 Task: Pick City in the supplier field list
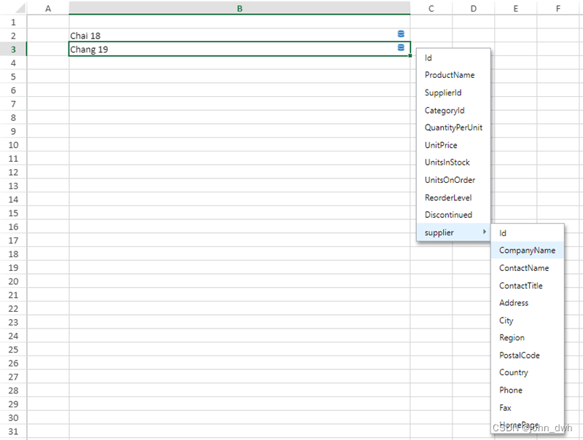pyautogui.click(x=506, y=321)
